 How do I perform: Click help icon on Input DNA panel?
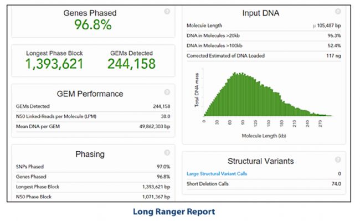coord(338,11)
